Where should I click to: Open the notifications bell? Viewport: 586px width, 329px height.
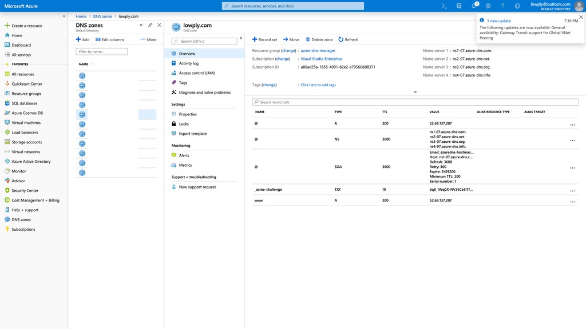(x=474, y=6)
